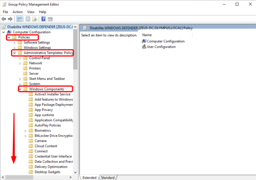The height and width of the screenshot is (180, 256).
Task: Open the Action menu
Action: (x=17, y=12)
